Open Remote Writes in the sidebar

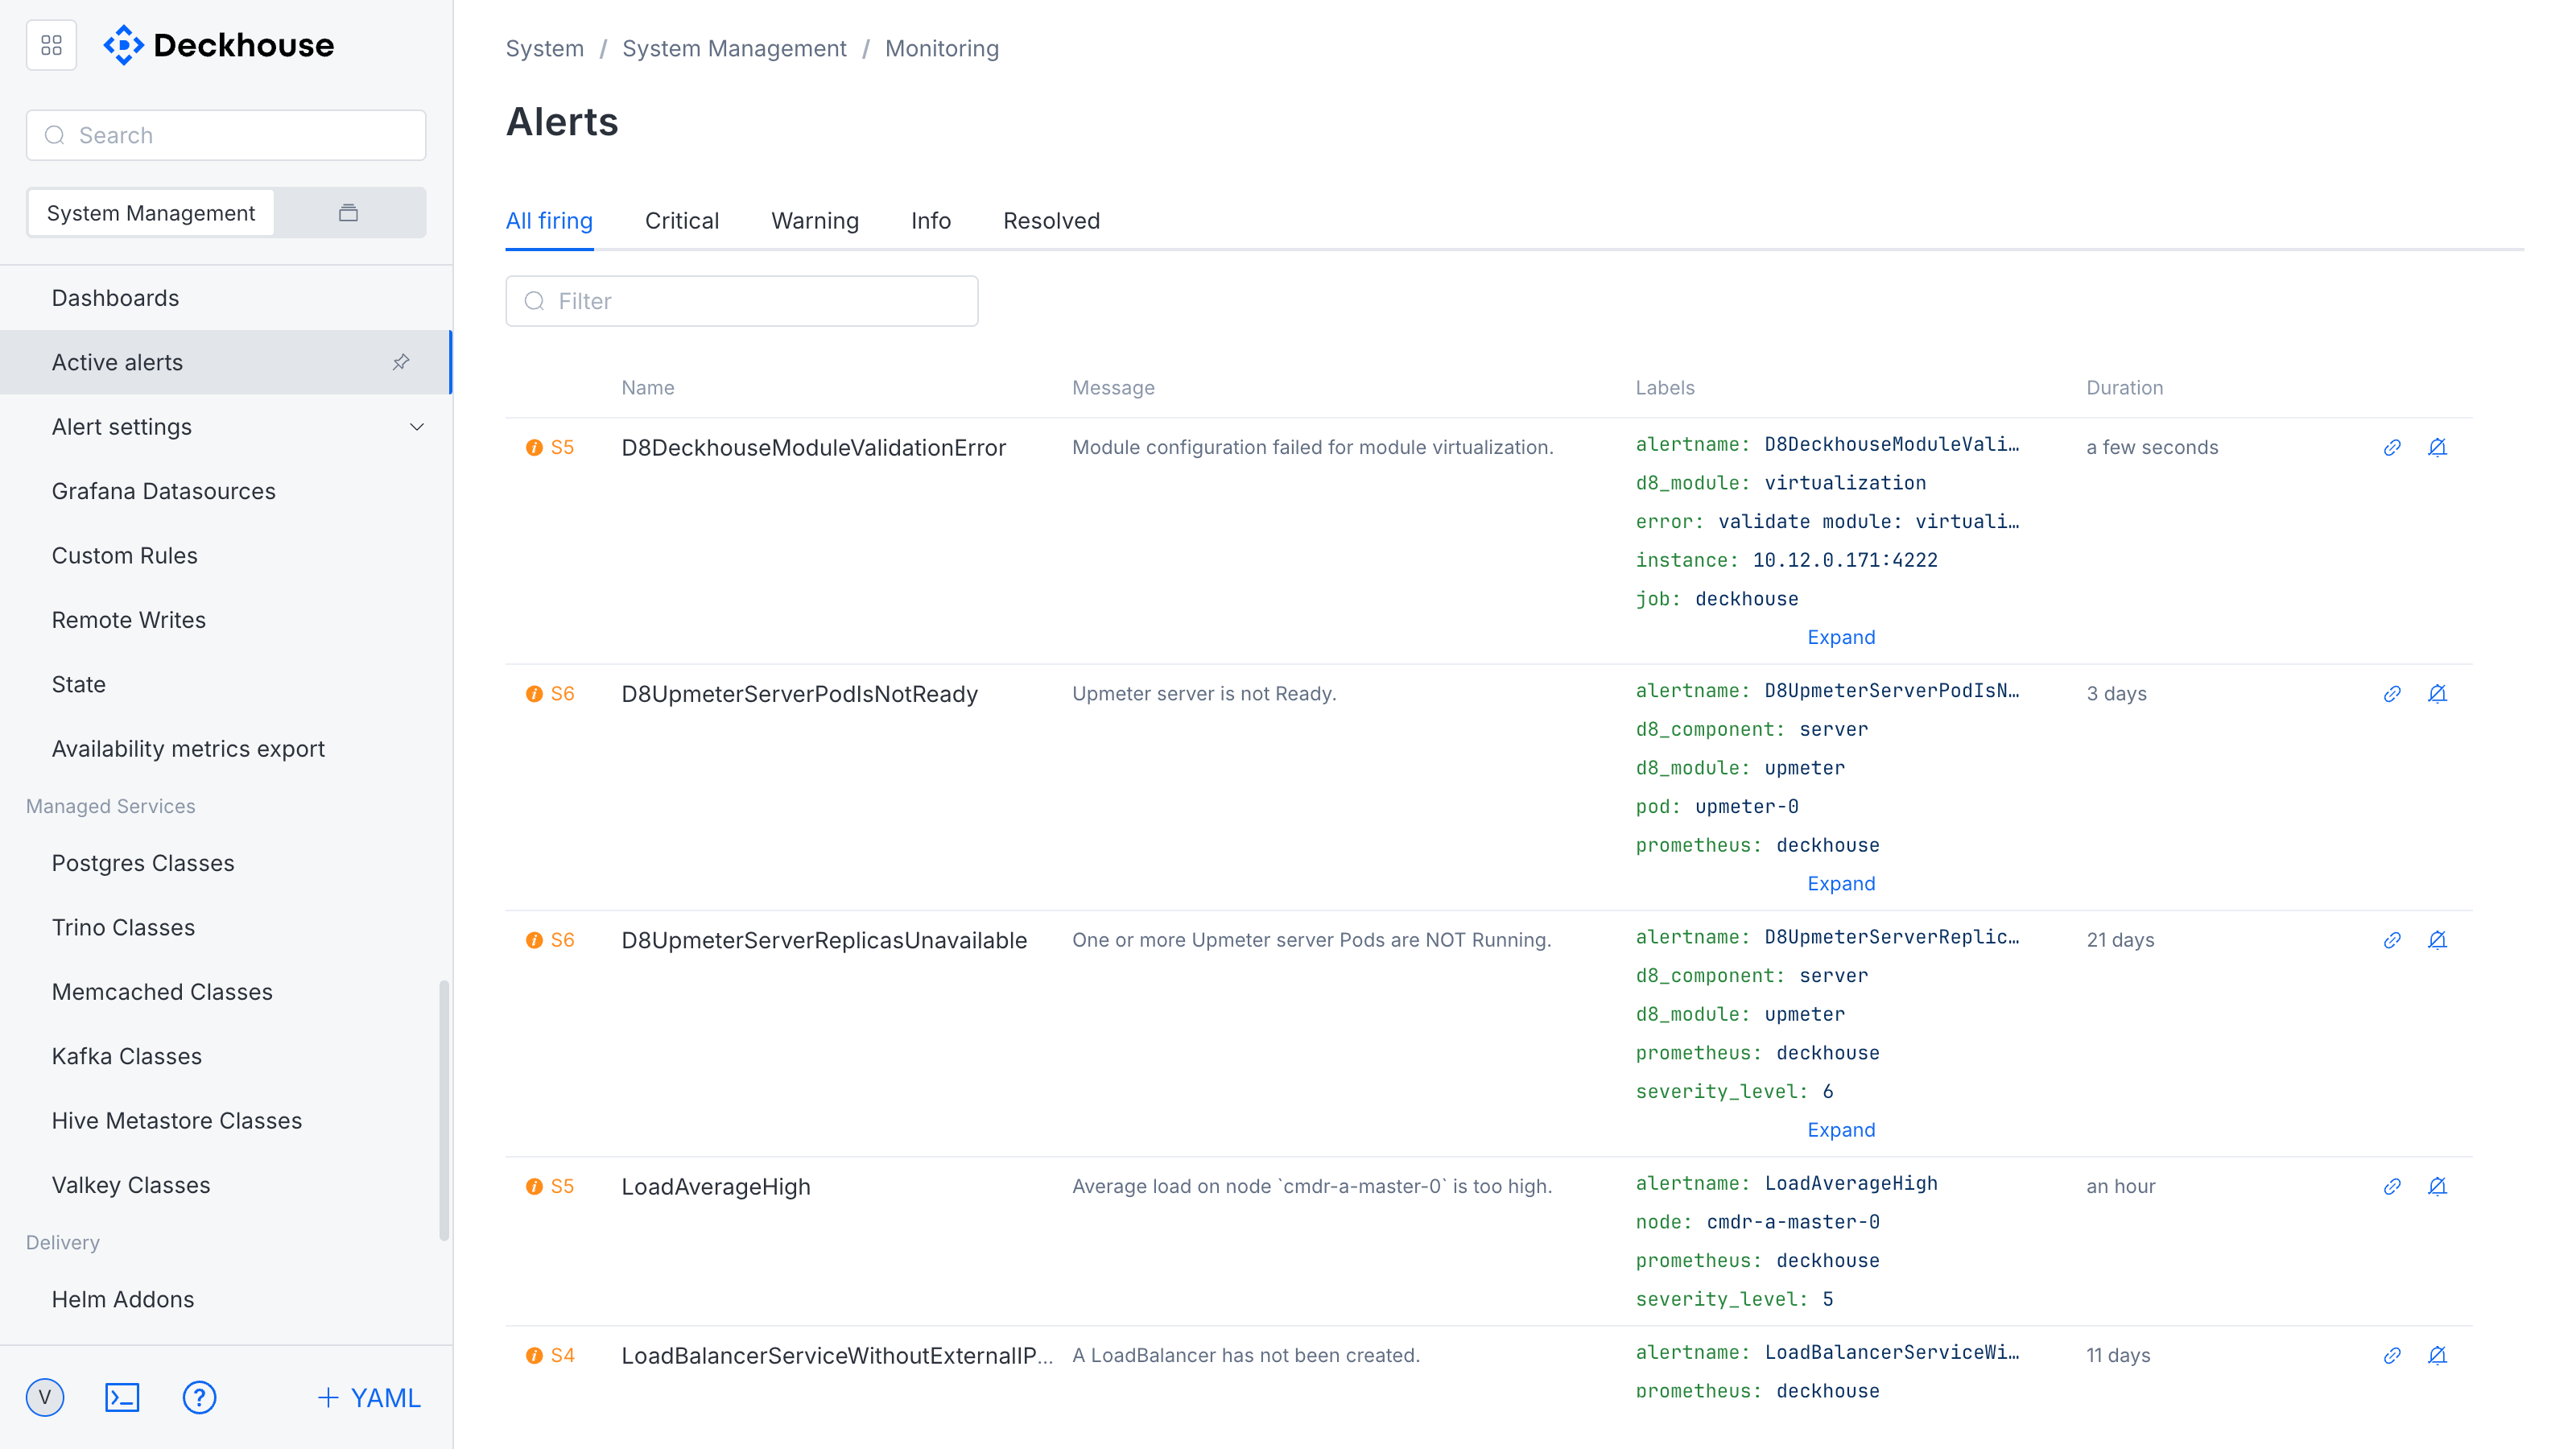[226, 620]
